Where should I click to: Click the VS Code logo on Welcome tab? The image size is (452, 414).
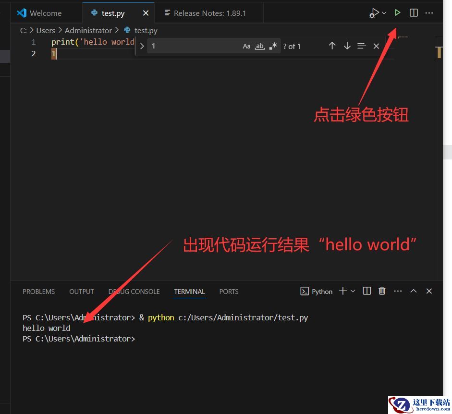(x=22, y=13)
